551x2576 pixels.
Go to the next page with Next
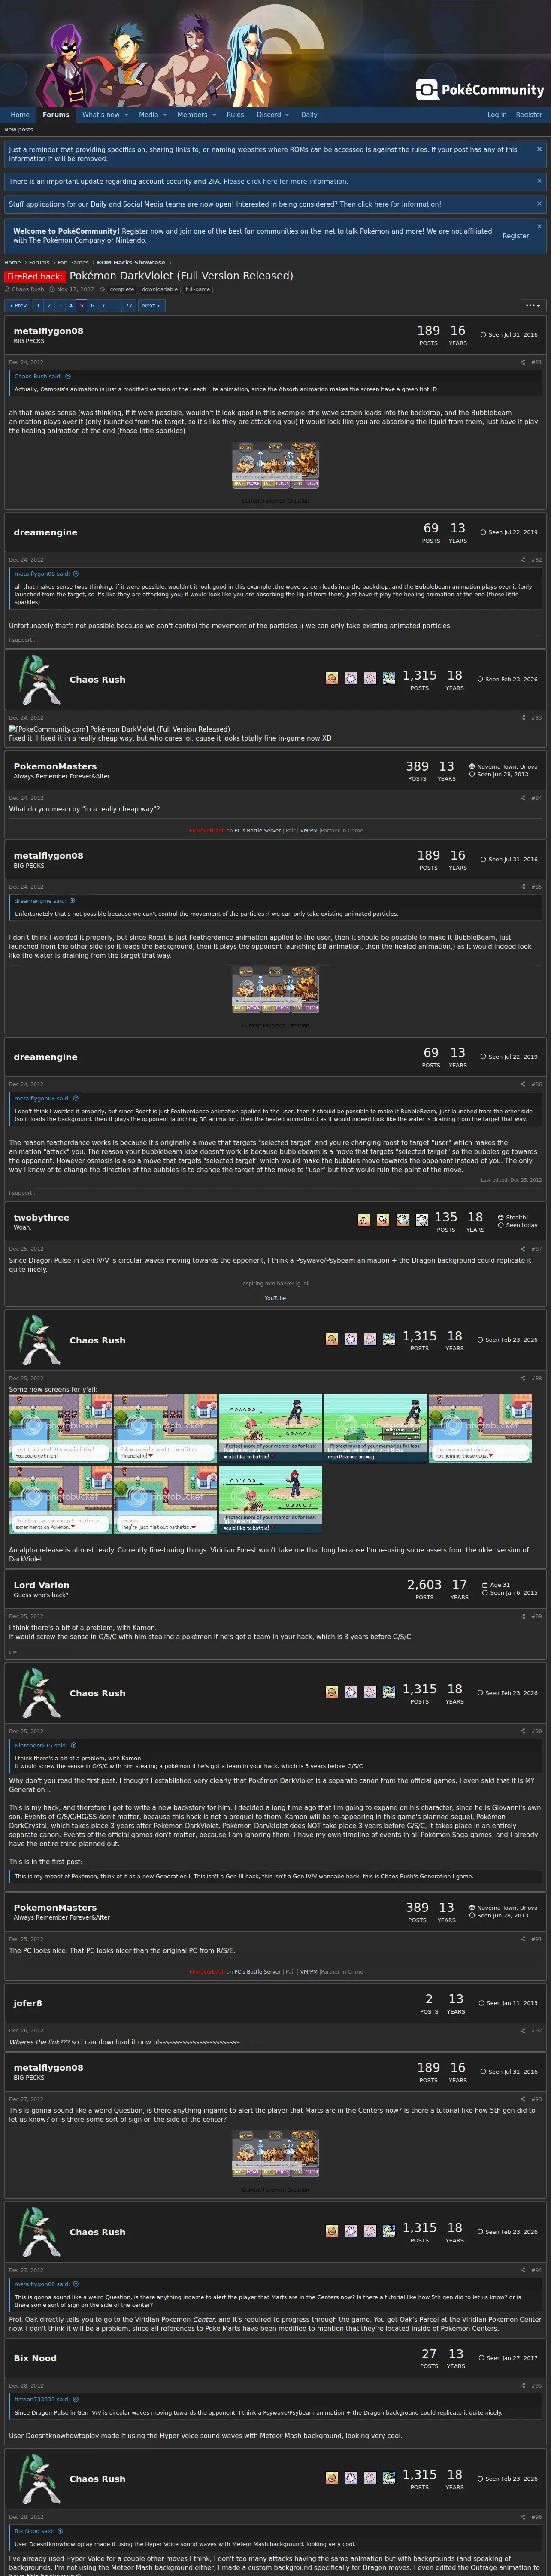[x=150, y=306]
